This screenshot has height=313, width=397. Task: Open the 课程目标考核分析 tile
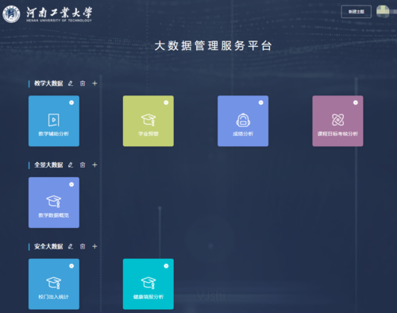pyautogui.click(x=337, y=121)
